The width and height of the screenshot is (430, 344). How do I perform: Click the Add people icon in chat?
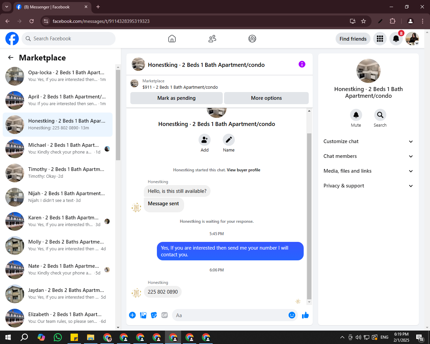tap(205, 140)
